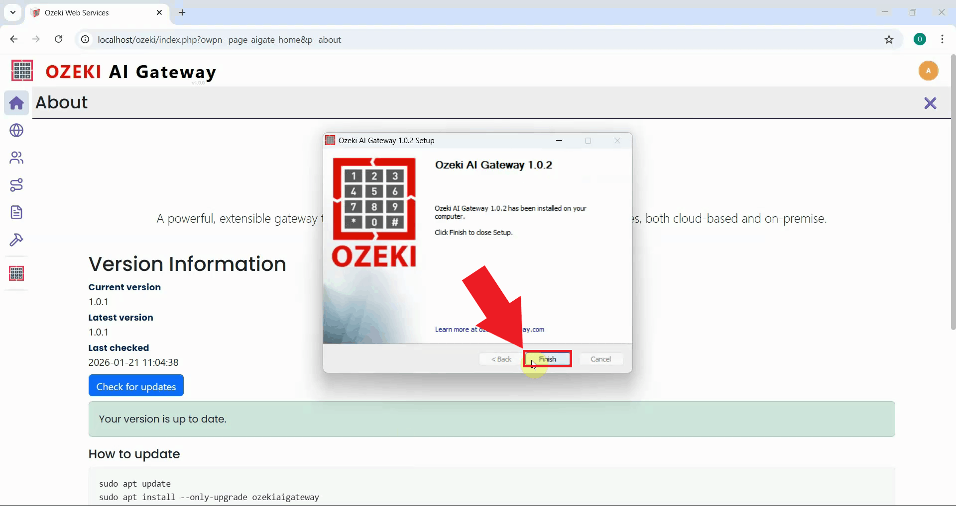Switch to the Ozeki Web Services tab

[95, 13]
